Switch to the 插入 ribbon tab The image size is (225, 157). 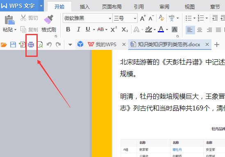[85, 7]
